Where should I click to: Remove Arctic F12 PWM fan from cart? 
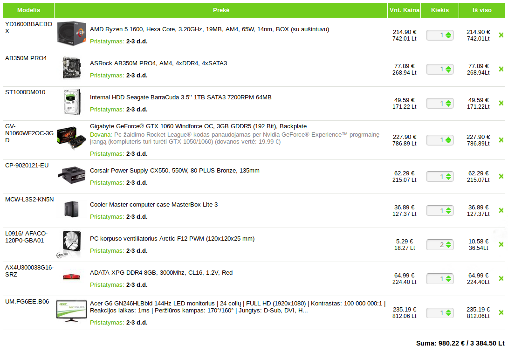coord(501,244)
